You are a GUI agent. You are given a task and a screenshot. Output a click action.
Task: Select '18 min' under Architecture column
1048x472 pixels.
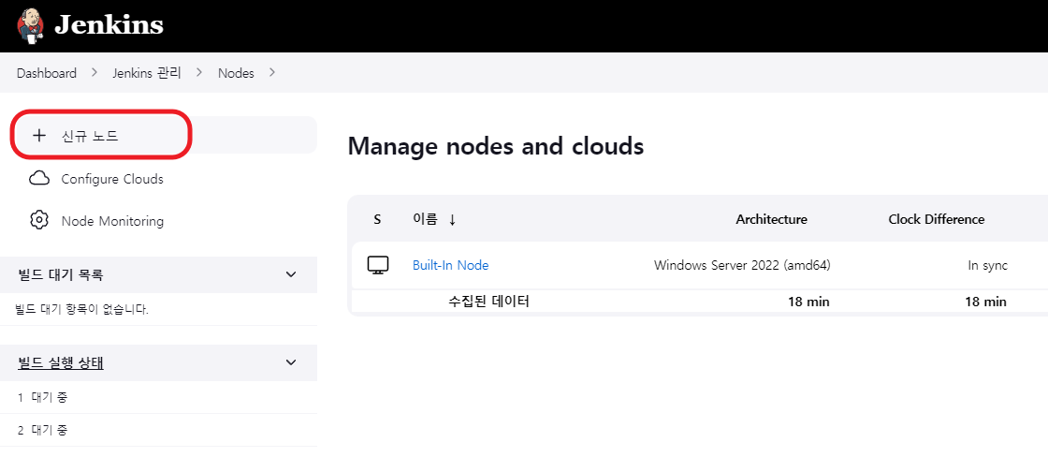[x=808, y=302]
